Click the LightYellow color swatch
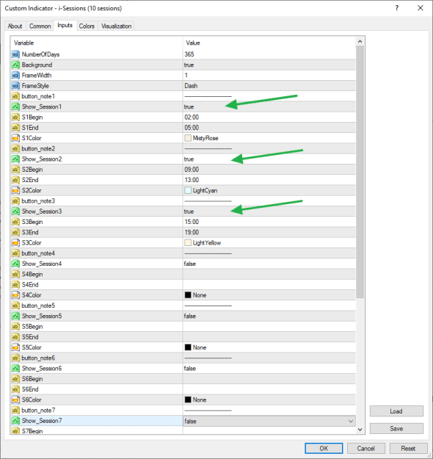This screenshot has height=459, width=433. [x=188, y=243]
